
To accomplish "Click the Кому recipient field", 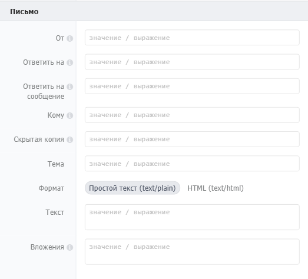I will coord(192,115).
